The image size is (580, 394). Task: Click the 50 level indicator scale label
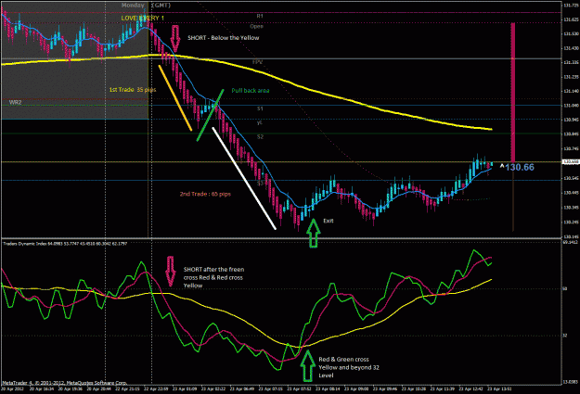[565, 288]
